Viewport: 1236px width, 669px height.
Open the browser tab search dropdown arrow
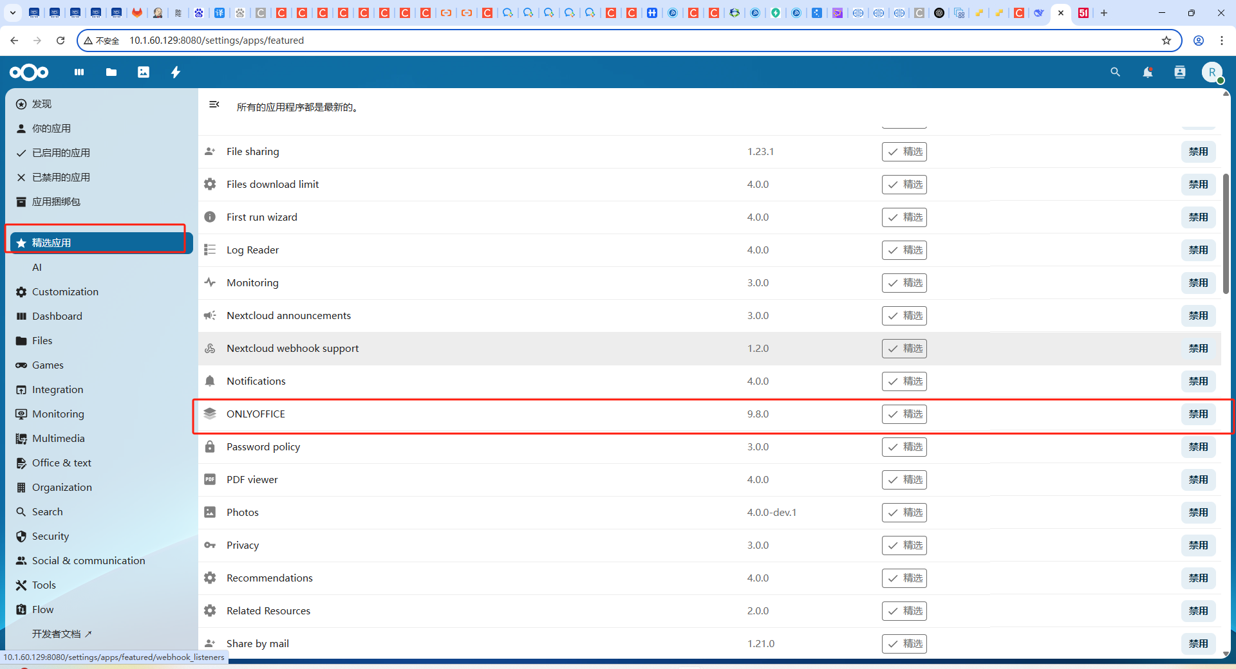point(12,13)
